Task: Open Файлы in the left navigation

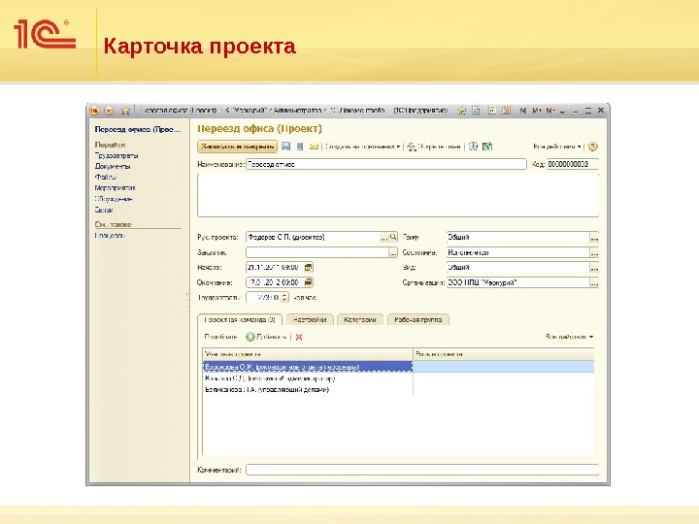Action: click(x=105, y=177)
